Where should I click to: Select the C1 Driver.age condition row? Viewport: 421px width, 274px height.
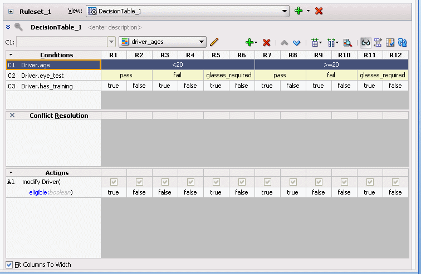click(x=53, y=65)
